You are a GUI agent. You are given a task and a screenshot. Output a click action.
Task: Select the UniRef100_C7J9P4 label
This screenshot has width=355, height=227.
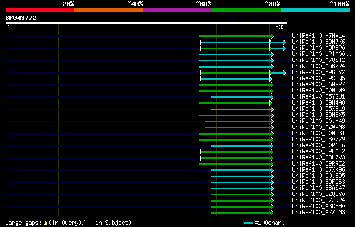pyautogui.click(x=318, y=200)
